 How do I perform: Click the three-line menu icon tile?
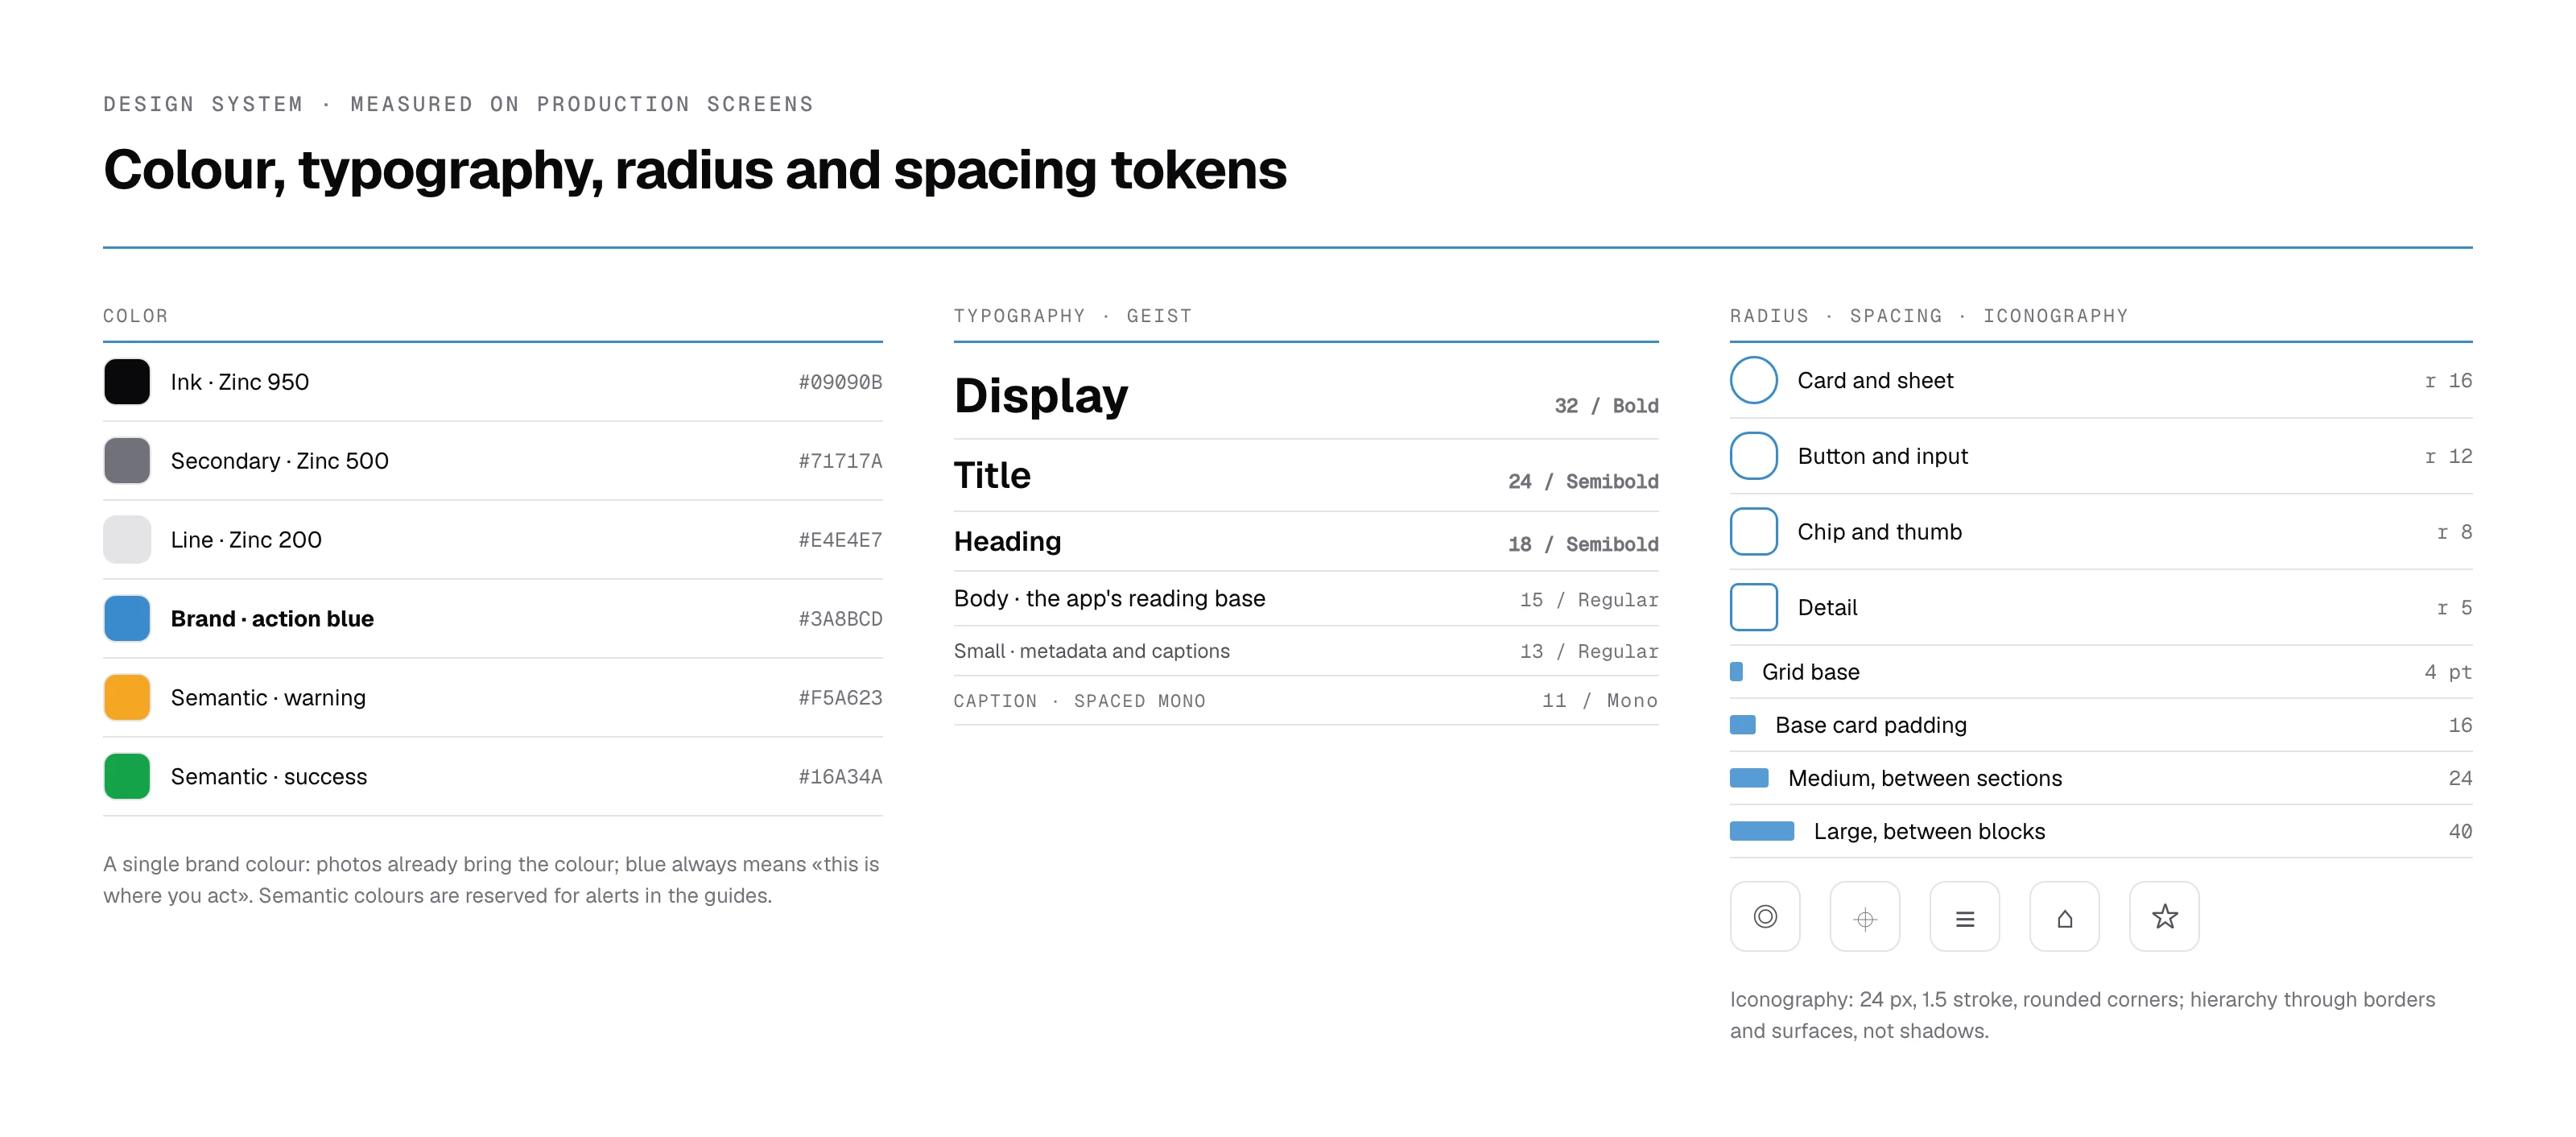click(1965, 916)
